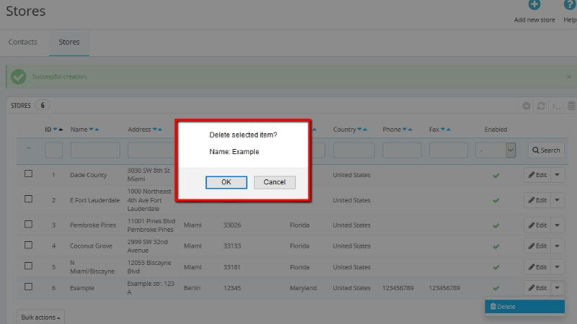The height and width of the screenshot is (324, 577).
Task: Toggle enabled checkmark for E Fort Lauderdale
Action: pos(496,201)
